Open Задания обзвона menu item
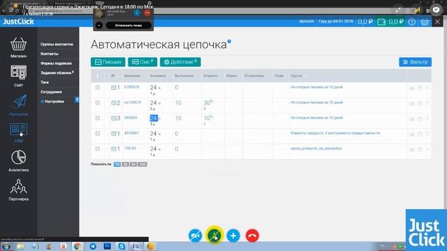Screen dimensions: 447x251 click(57, 73)
